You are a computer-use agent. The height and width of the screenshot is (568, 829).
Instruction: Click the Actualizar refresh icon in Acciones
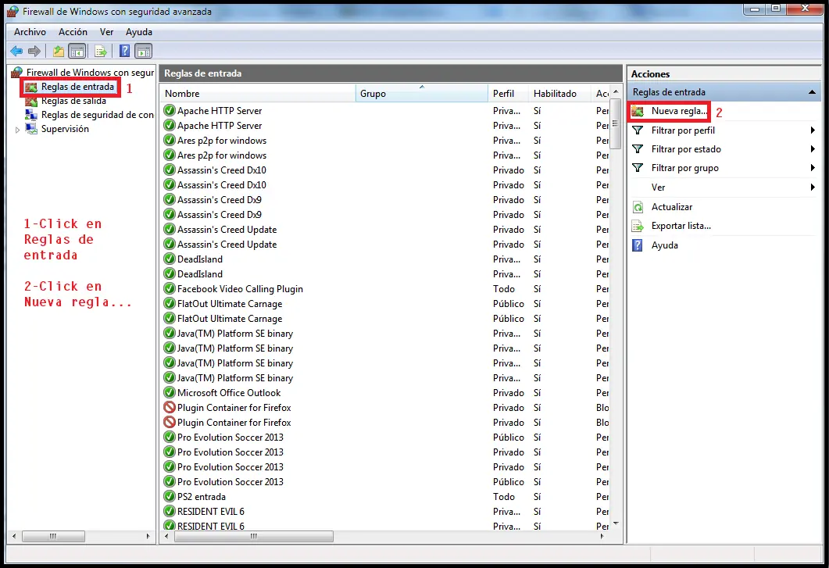[638, 207]
